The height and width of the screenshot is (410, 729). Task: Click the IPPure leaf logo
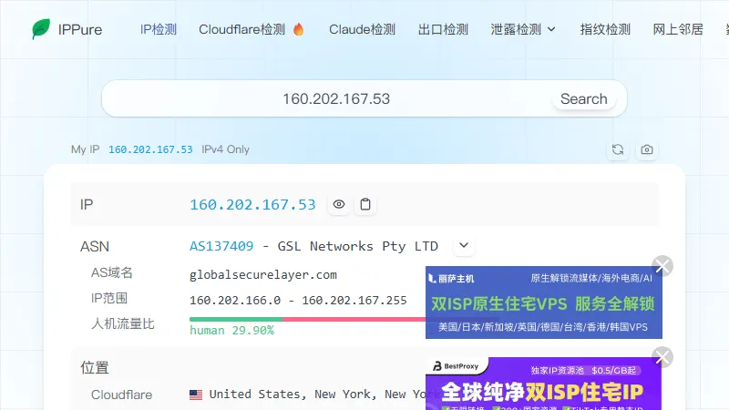(x=41, y=29)
